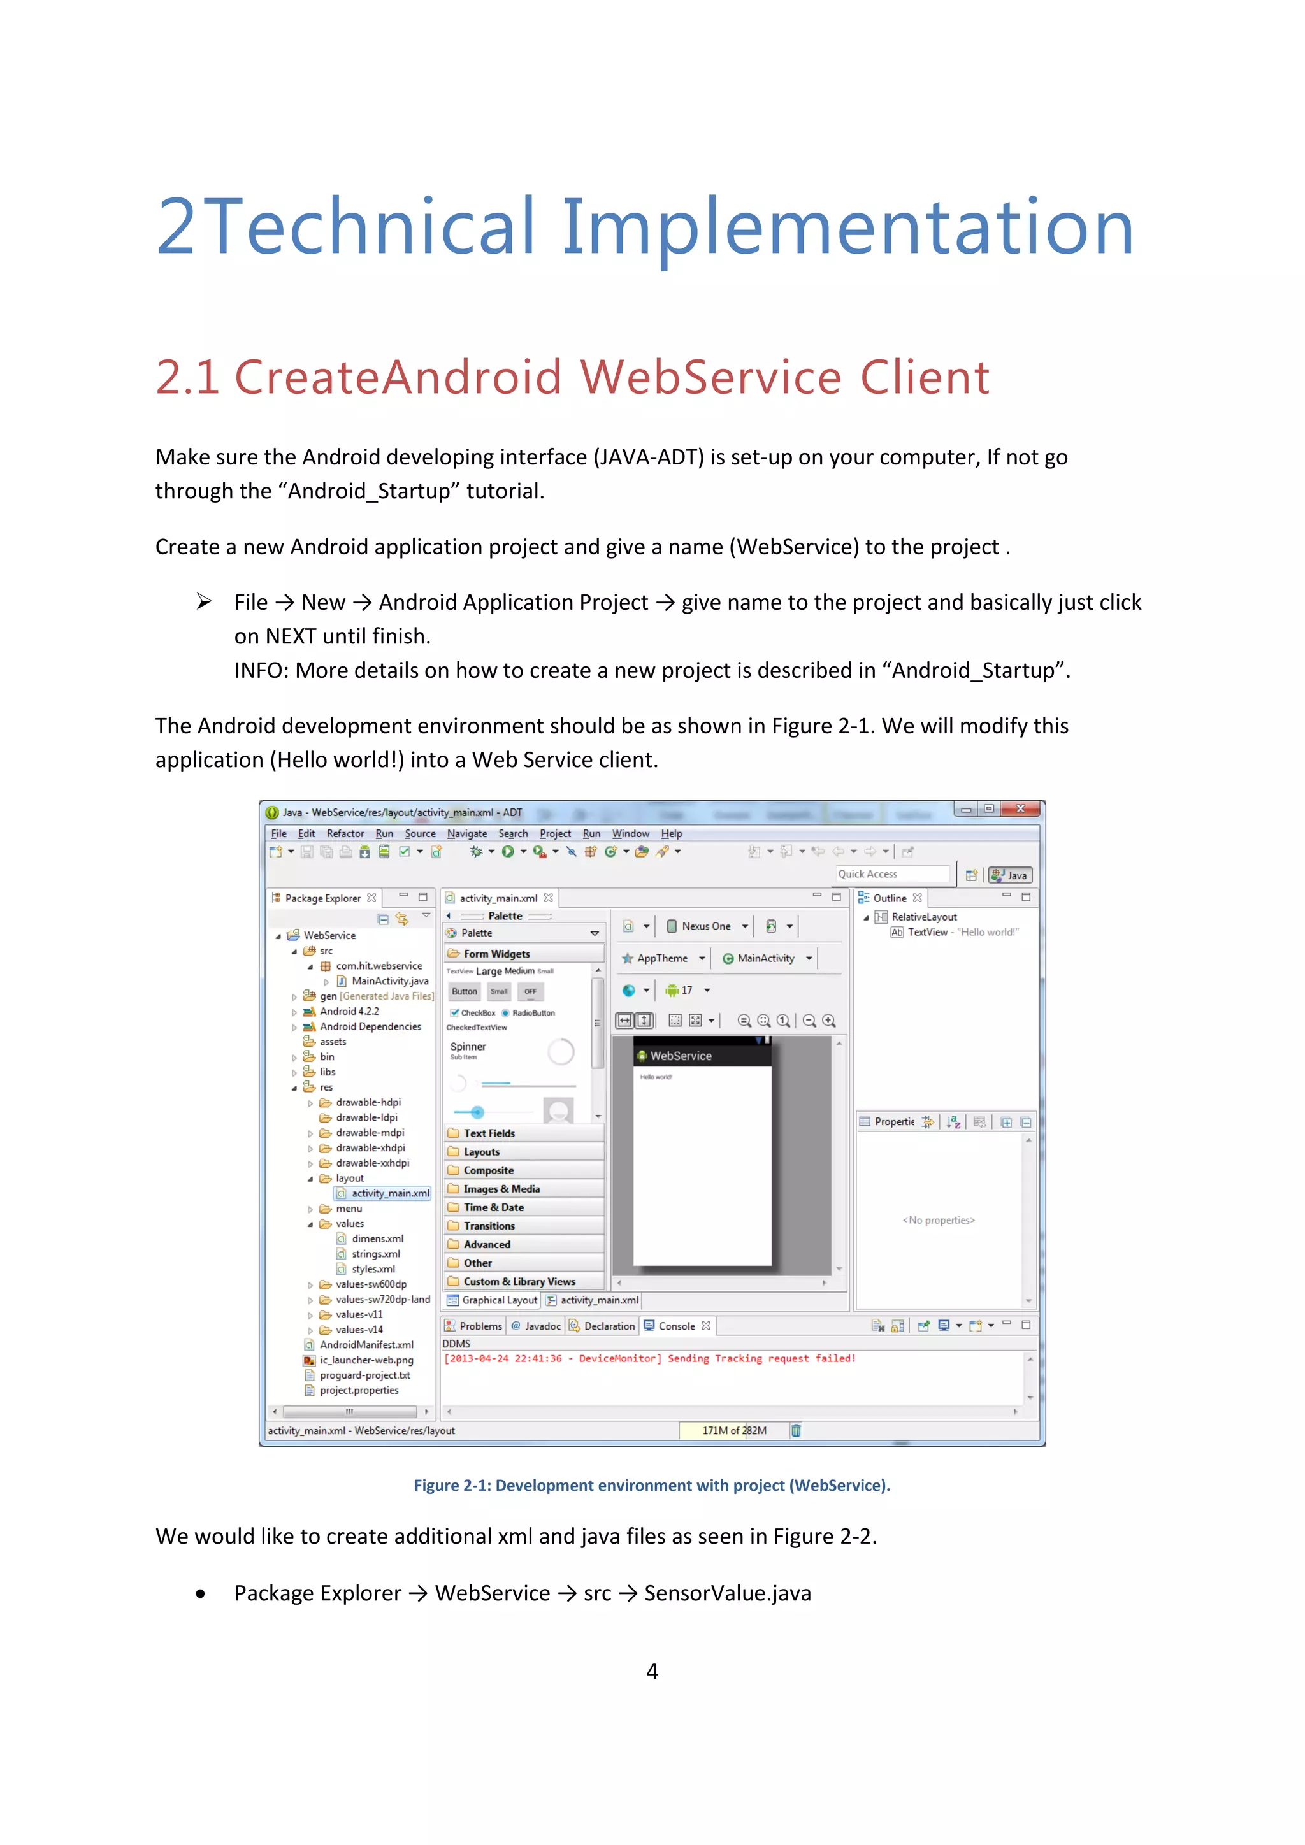Click the zoom-to-fit magnifier icon
Viewport: 1305px width, 1845px height.
764,1021
